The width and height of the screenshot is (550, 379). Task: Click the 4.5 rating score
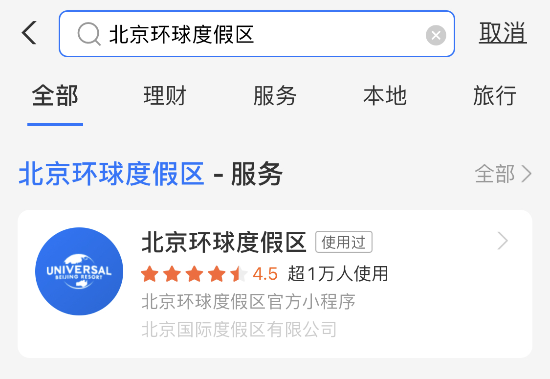[265, 274]
